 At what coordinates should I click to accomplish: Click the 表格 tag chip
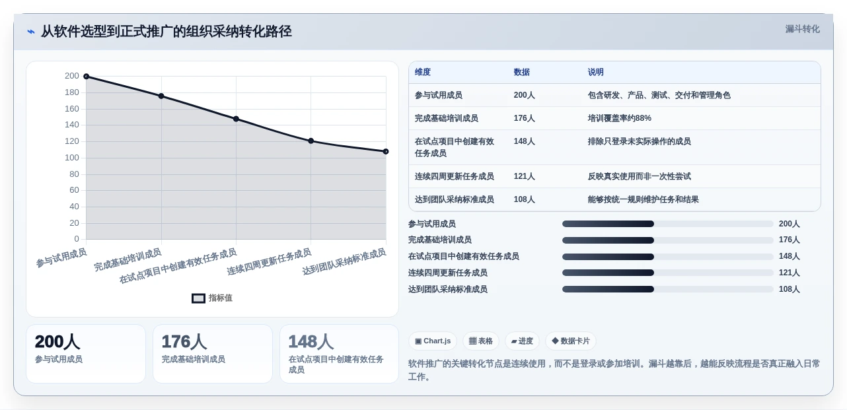coord(481,341)
